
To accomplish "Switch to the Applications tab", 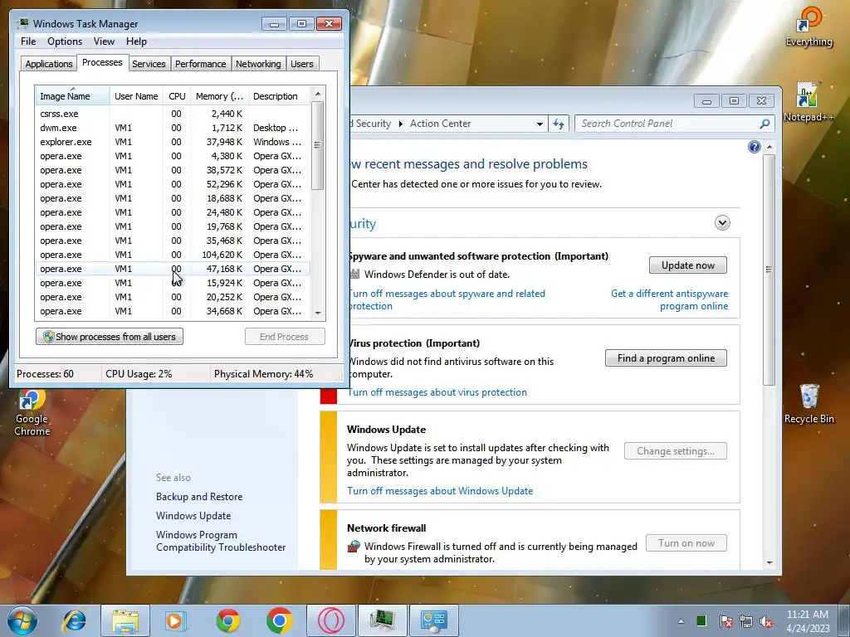I will [49, 63].
